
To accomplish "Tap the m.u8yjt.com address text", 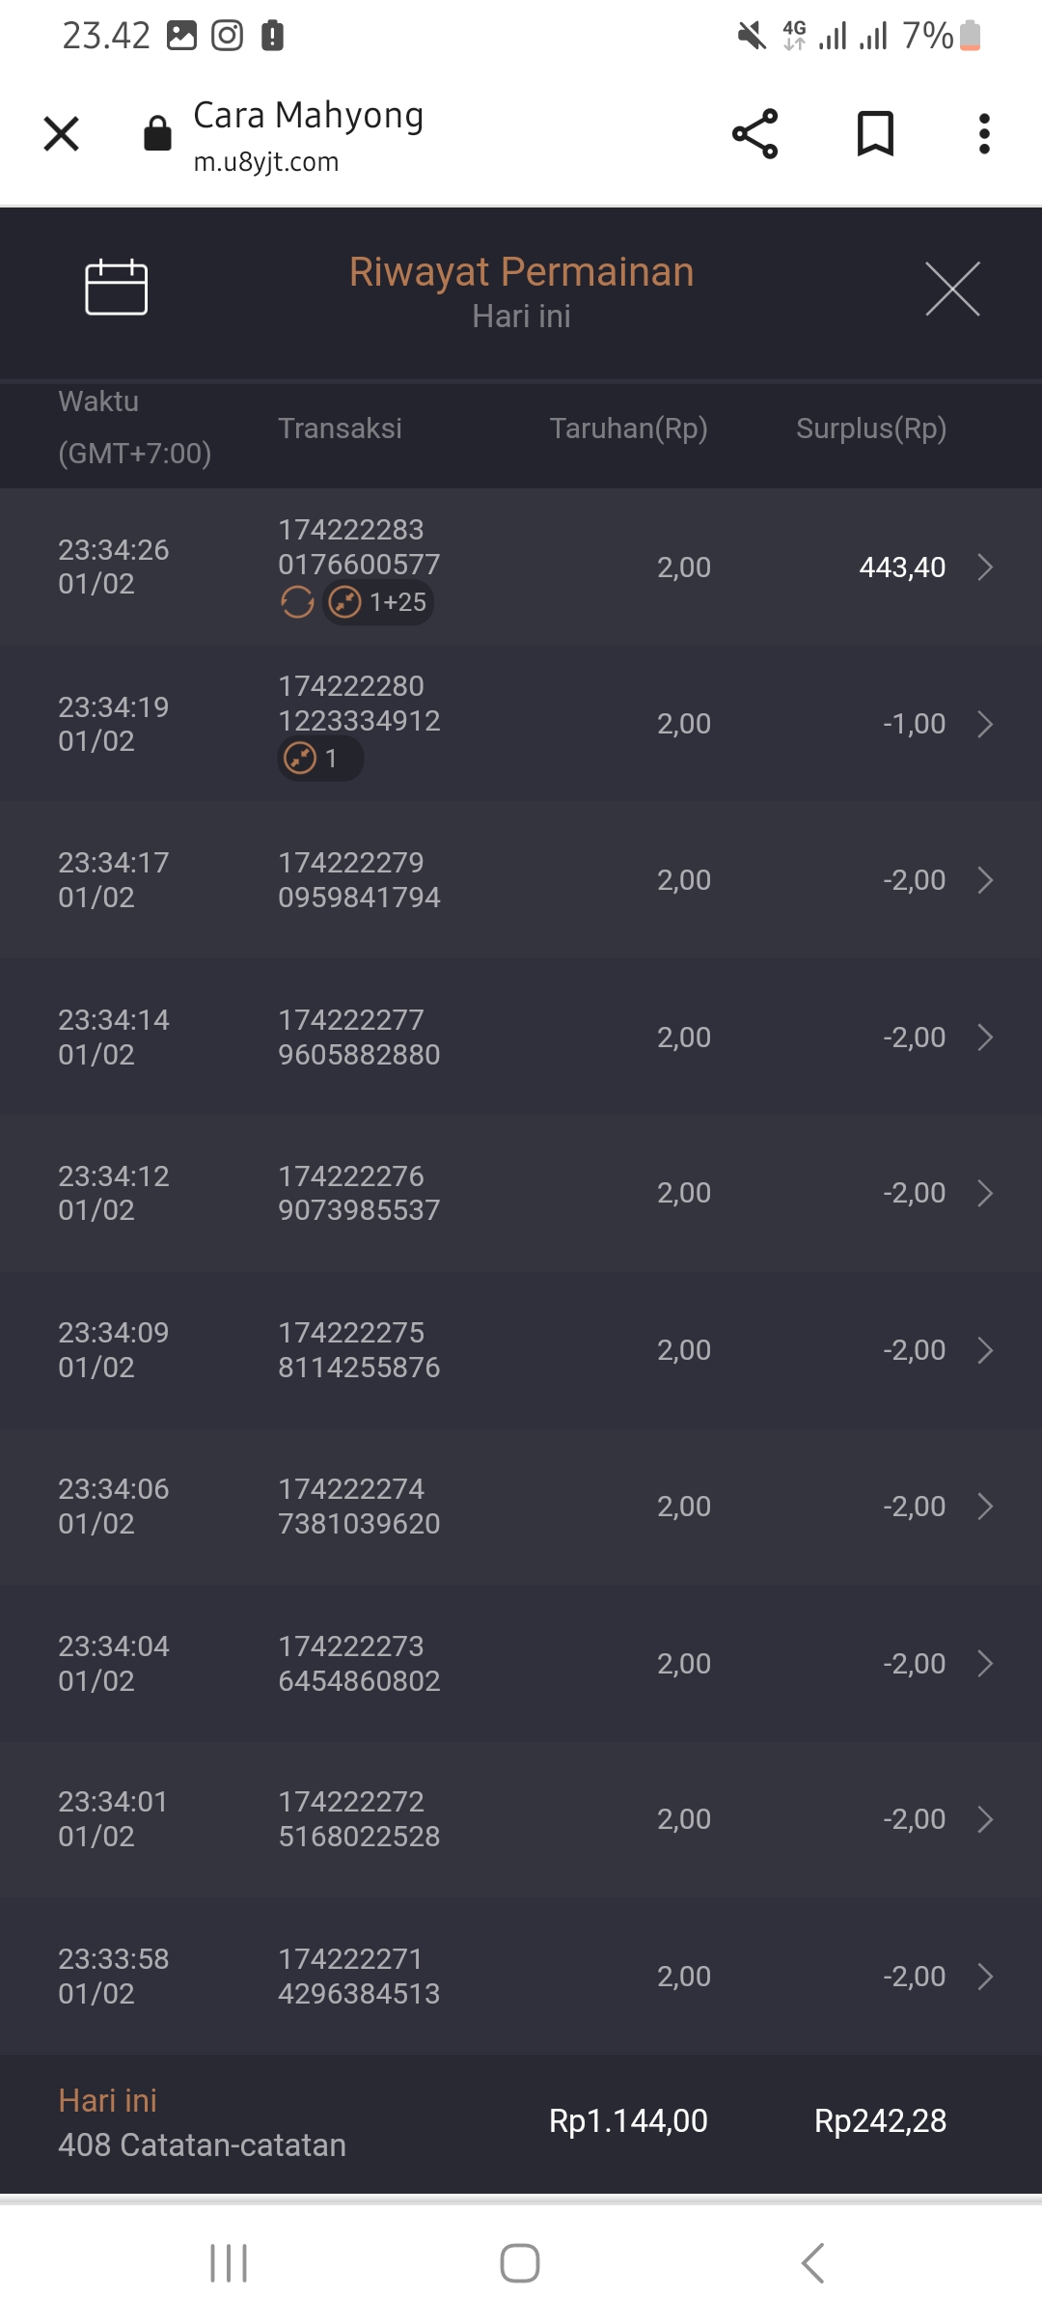I will point(266,162).
